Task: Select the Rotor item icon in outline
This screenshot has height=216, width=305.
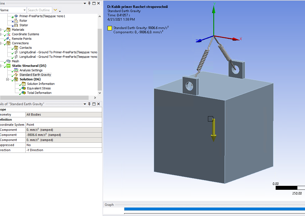Action: (x=16, y=21)
